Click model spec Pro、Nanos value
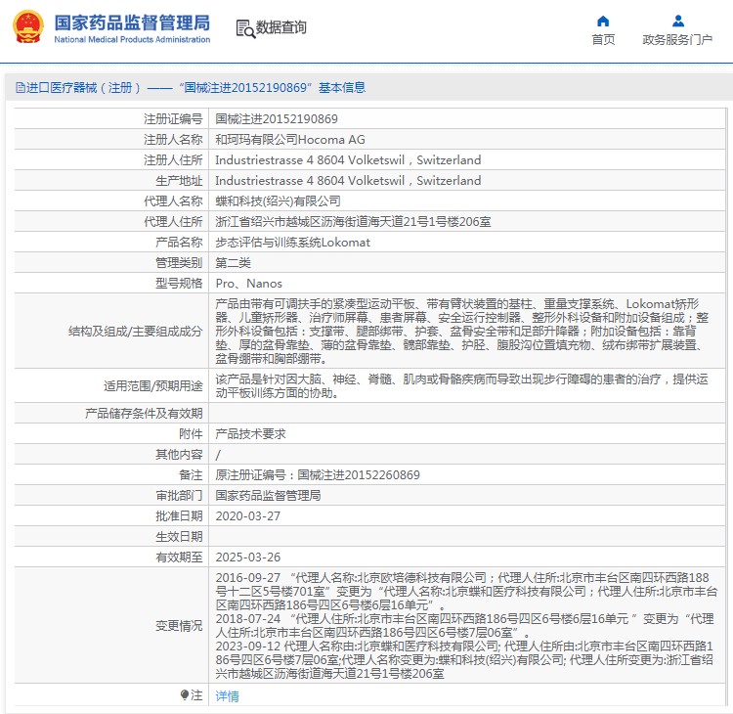This screenshot has width=733, height=714. point(248,284)
